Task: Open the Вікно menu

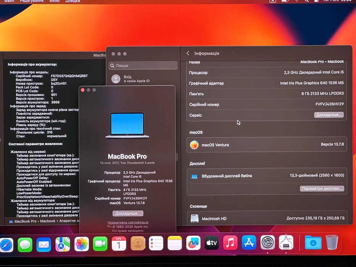Action: (x=55, y=1)
